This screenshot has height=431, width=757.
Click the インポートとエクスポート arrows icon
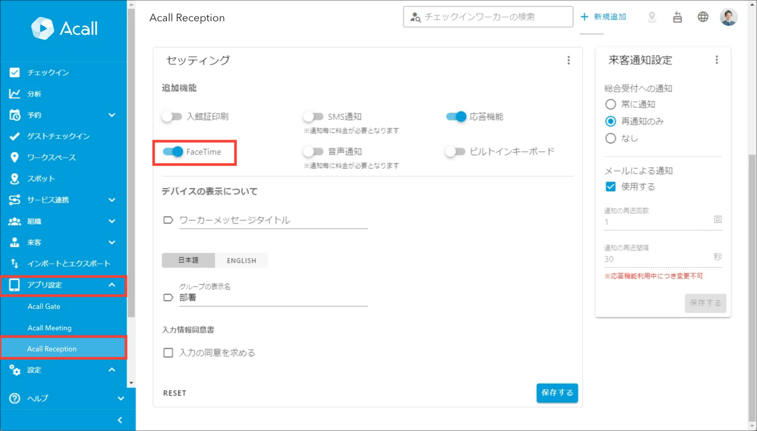15,264
